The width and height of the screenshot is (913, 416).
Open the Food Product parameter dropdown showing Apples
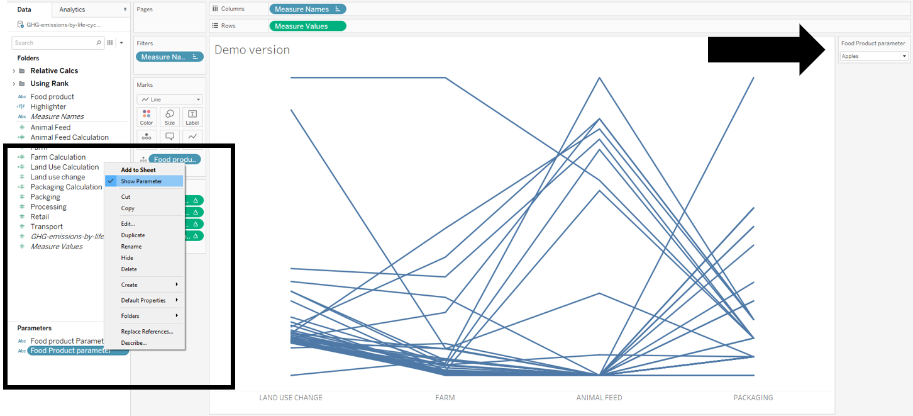875,56
